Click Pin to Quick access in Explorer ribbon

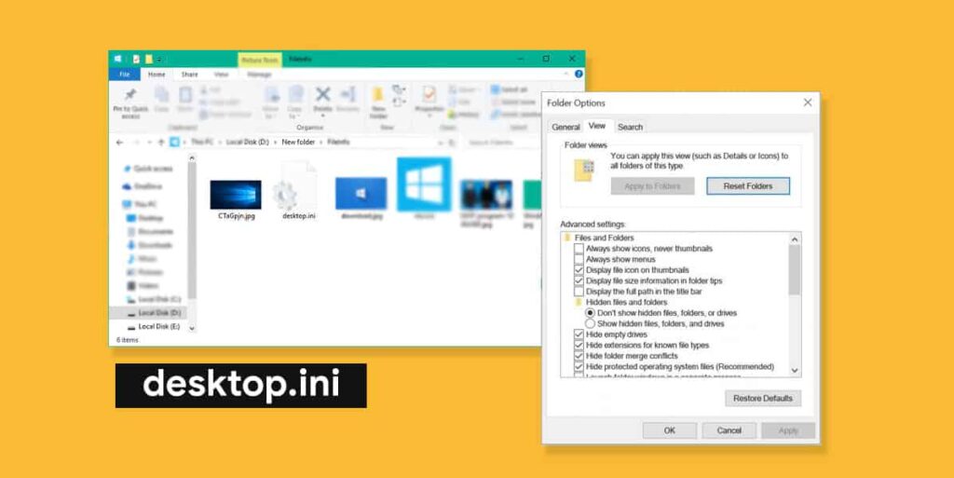tap(130, 102)
